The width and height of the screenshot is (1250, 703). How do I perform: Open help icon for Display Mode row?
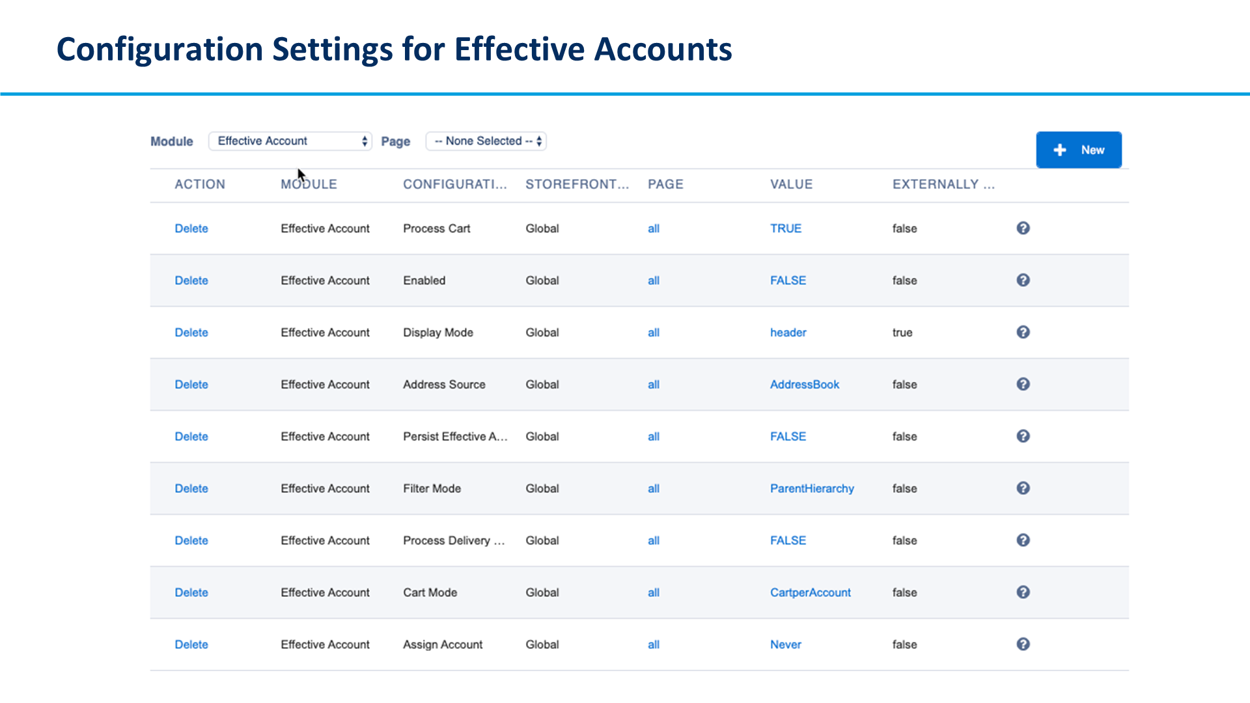click(1023, 332)
